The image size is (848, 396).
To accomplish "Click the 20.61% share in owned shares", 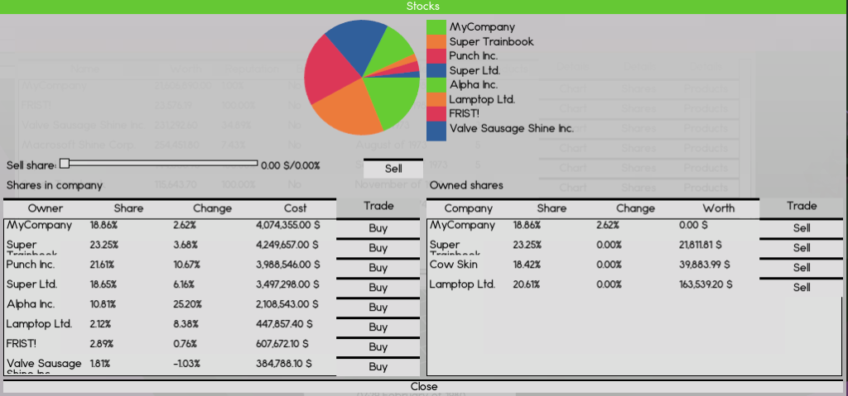I will click(526, 284).
